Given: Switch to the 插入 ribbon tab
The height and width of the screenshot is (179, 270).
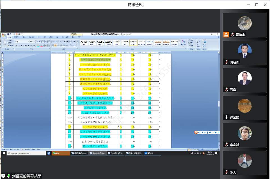Looking at the screenshot, I should coord(24,37).
